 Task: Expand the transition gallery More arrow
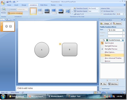pos(72,14)
